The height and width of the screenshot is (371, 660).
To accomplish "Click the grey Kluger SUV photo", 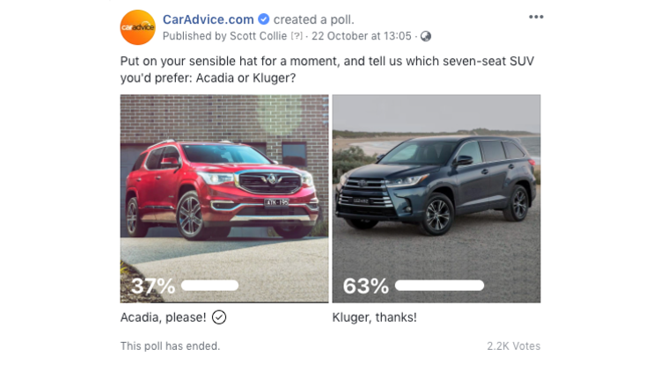I will click(436, 185).
